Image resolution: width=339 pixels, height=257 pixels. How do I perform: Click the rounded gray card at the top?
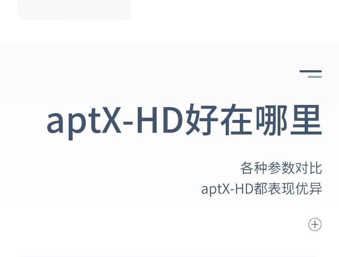click(74, 10)
